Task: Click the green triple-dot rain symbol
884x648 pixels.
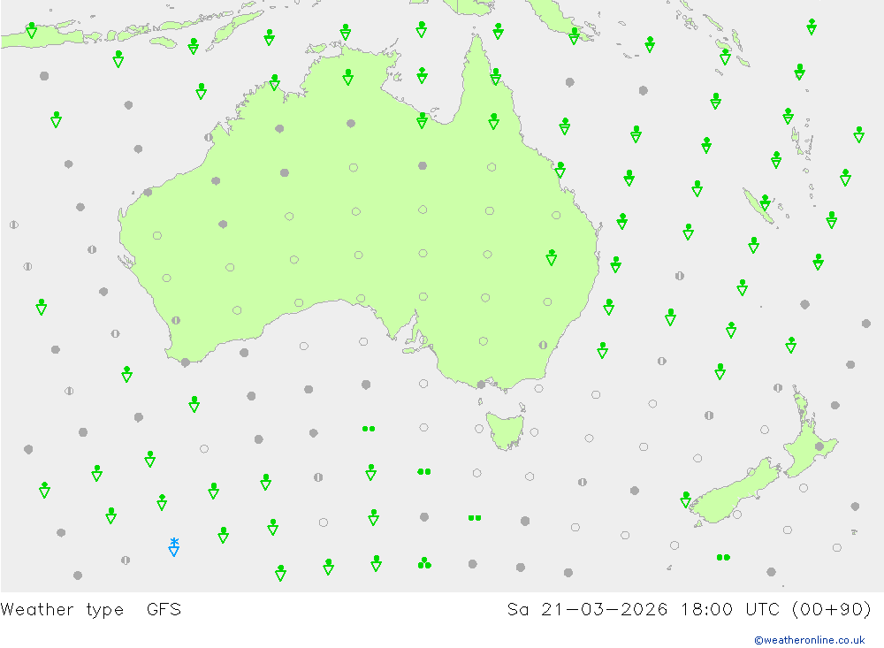Action: click(424, 563)
